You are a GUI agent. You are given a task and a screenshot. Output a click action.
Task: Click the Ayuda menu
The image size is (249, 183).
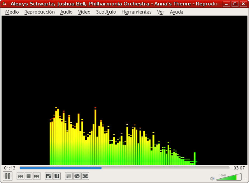[176, 12]
